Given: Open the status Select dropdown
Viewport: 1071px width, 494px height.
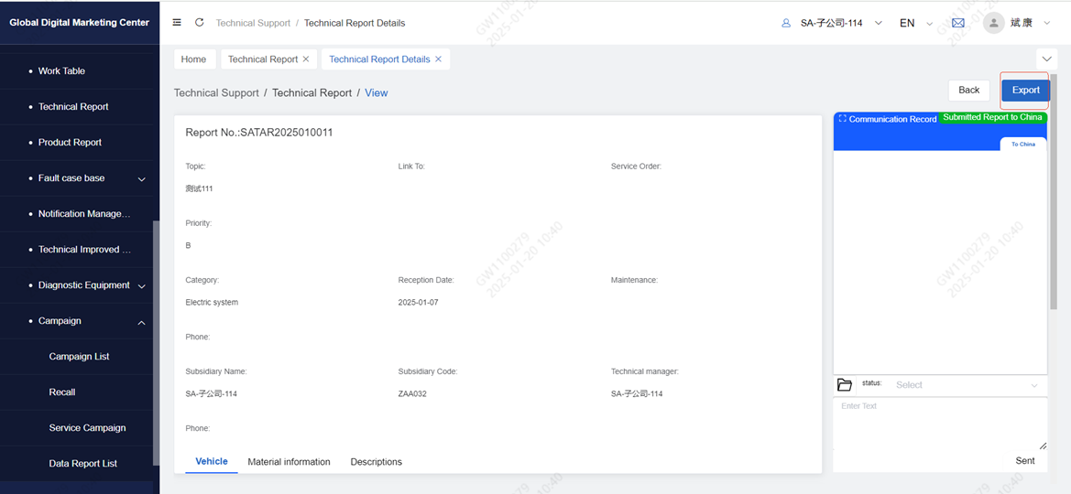Looking at the screenshot, I should 967,385.
